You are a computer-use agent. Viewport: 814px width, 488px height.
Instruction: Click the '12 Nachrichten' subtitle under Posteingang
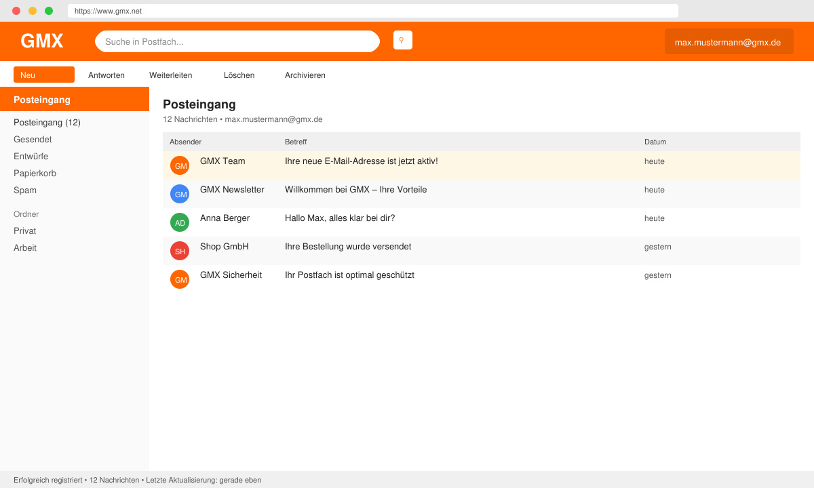pyautogui.click(x=190, y=119)
